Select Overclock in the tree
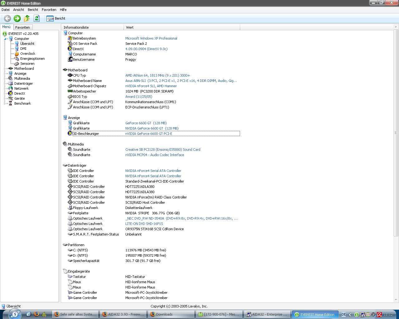The image size is (399, 319). tap(28, 54)
